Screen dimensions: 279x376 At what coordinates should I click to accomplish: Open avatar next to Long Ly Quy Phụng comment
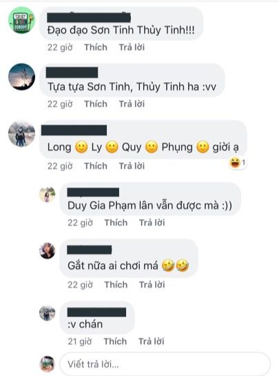tap(21, 134)
